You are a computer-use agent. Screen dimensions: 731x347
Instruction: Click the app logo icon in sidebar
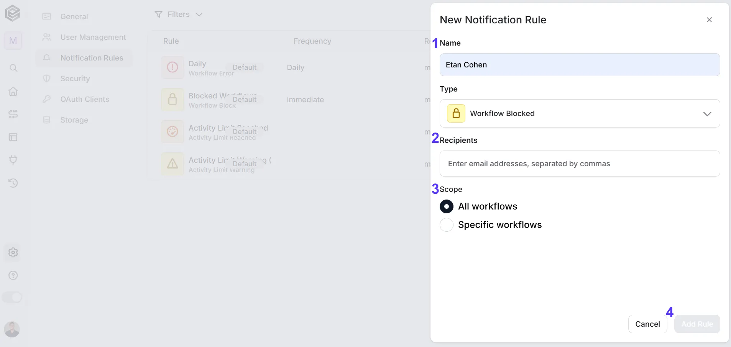pos(12,13)
